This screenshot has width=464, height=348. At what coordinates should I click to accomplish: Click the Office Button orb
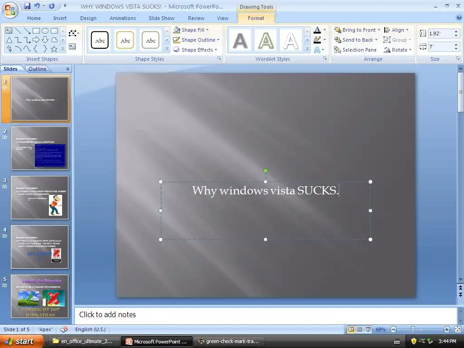10,10
